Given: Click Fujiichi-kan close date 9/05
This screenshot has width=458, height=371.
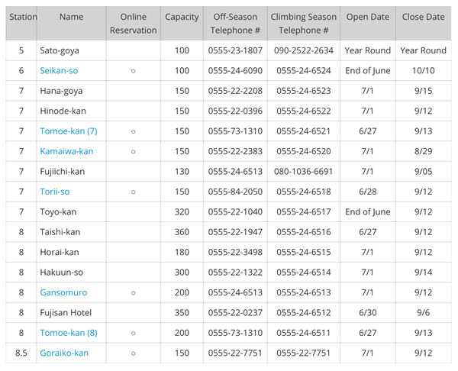Looking at the screenshot, I should click(x=423, y=171).
